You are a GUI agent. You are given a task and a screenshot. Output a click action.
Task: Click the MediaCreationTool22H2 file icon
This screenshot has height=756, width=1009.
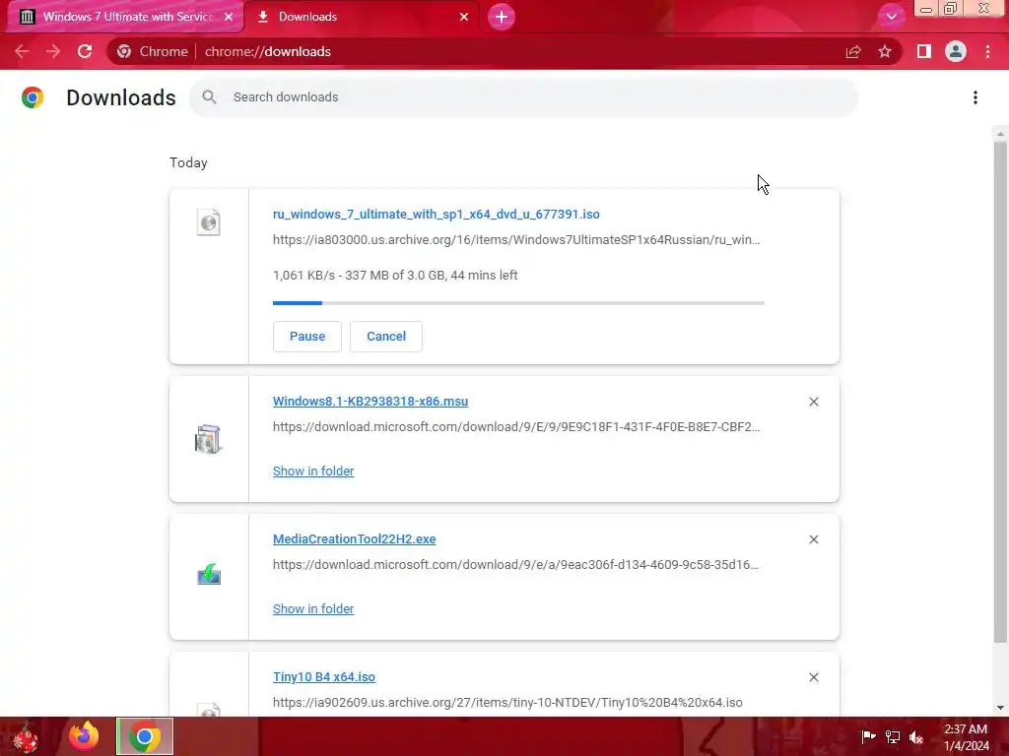coord(209,574)
